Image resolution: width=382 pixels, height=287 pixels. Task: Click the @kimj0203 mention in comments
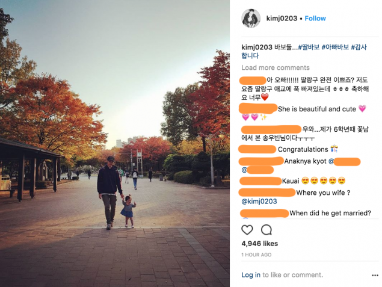coord(259,202)
